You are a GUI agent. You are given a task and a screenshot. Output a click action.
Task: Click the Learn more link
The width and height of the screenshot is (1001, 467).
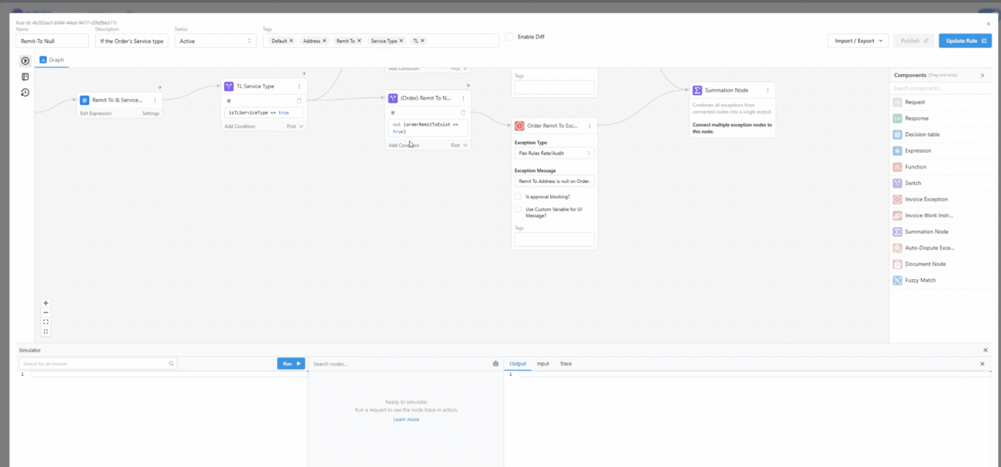(406, 420)
